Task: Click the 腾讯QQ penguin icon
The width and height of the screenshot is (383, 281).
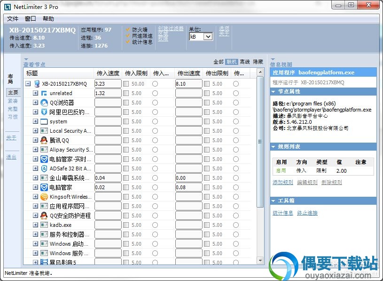Action: pos(44,140)
